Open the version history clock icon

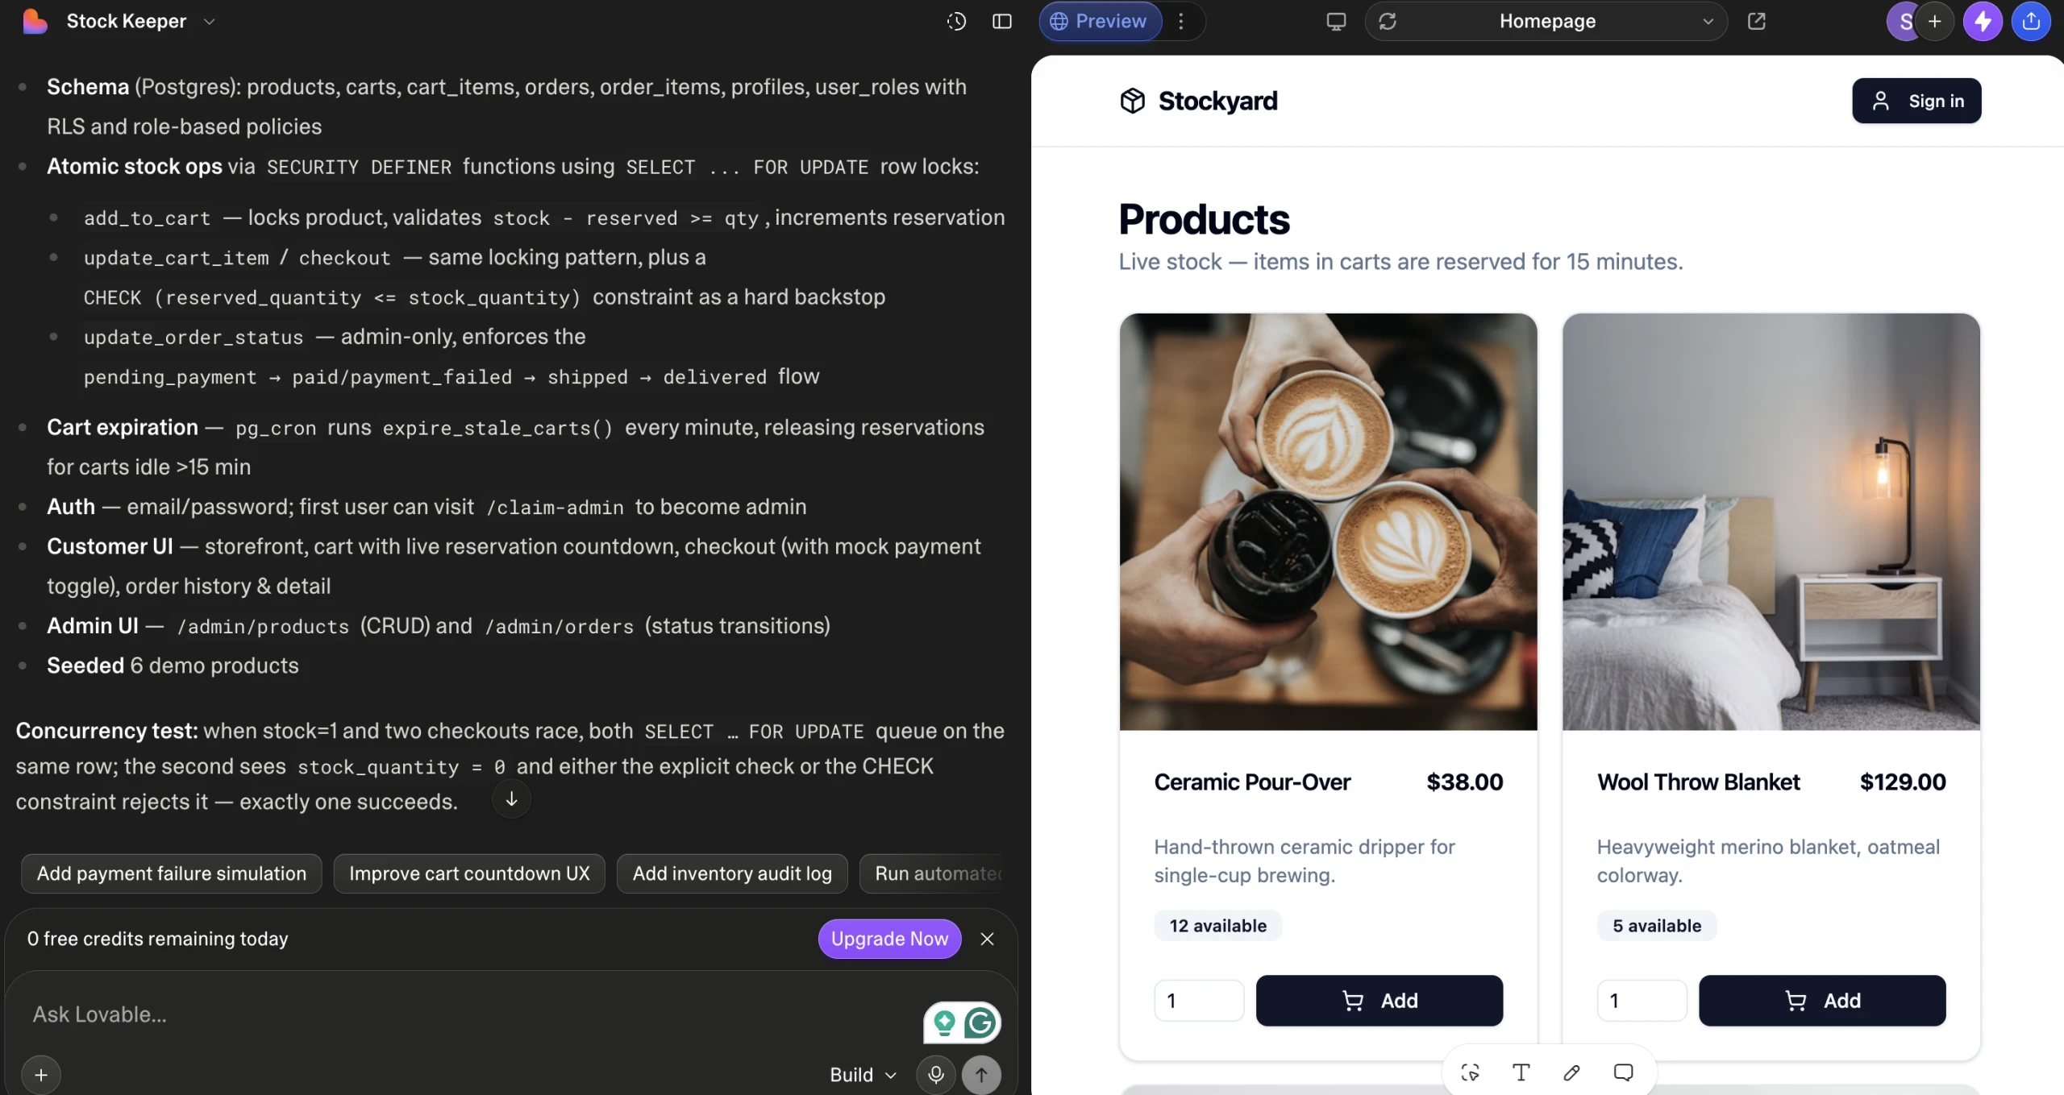tap(956, 21)
